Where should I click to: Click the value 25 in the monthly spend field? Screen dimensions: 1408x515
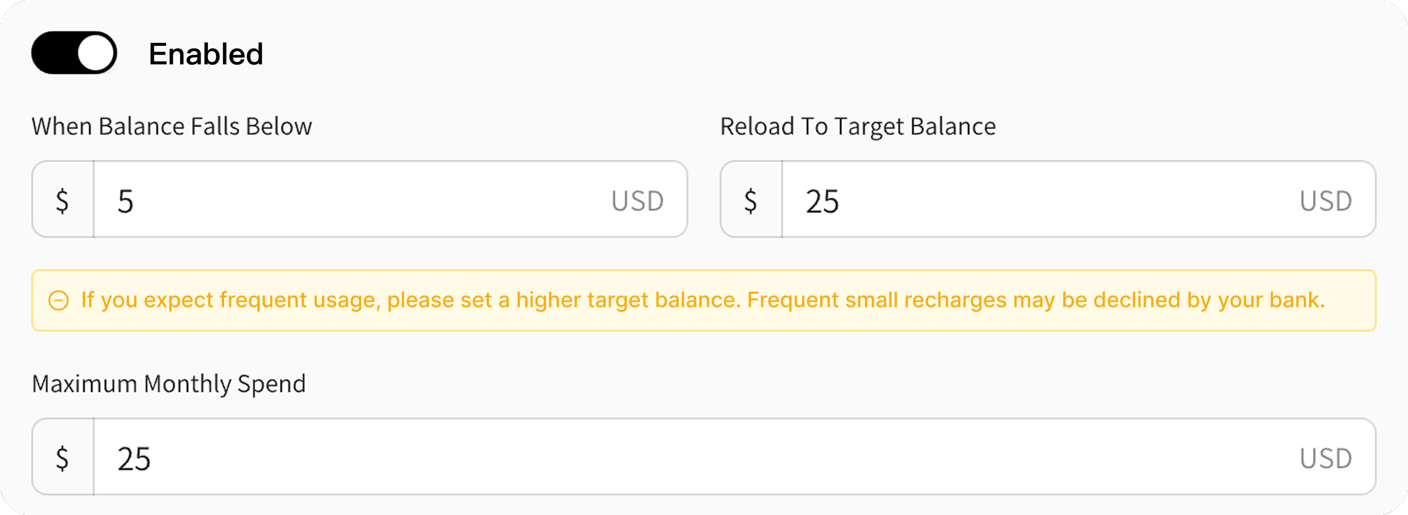(x=134, y=459)
